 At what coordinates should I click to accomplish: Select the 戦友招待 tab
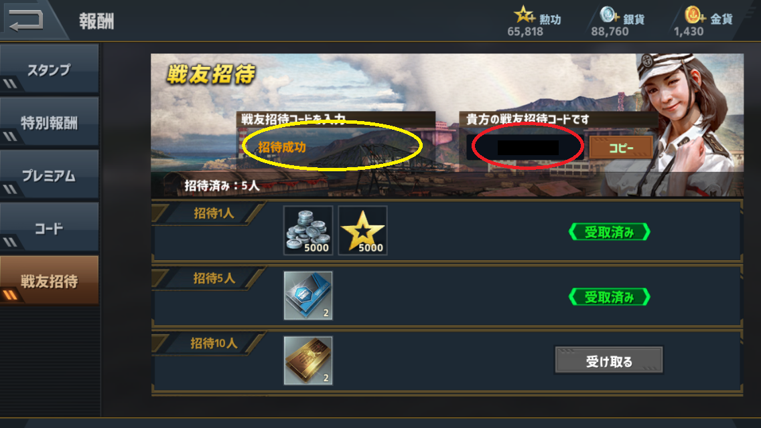50,280
